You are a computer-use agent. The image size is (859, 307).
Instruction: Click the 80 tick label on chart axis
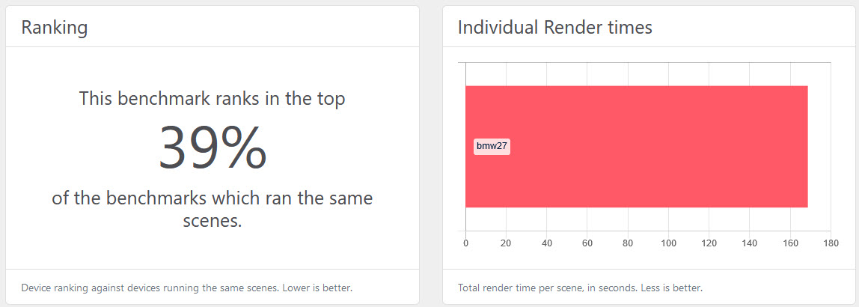628,243
